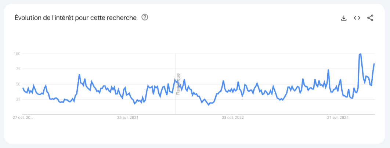This screenshot has height=148, width=390.
Task: Click the lowest trough before 23 oct. 2022
Action: pyautogui.click(x=209, y=105)
